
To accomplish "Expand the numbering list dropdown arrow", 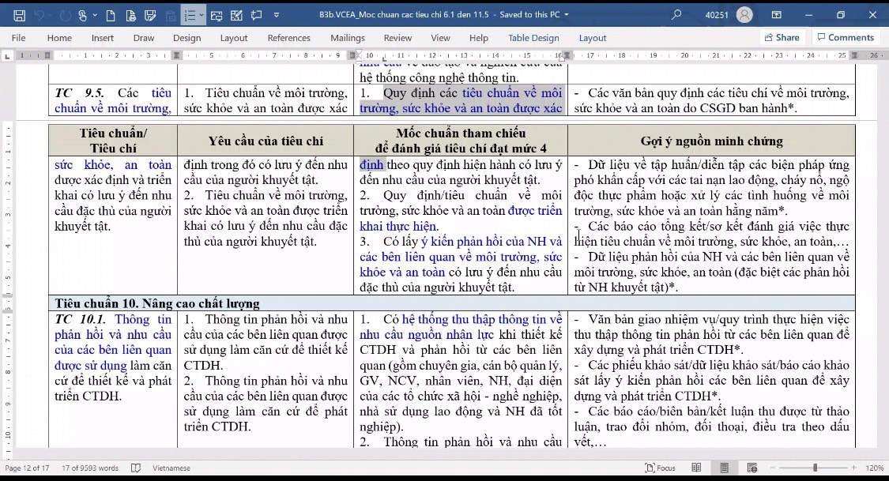I will point(201,15).
